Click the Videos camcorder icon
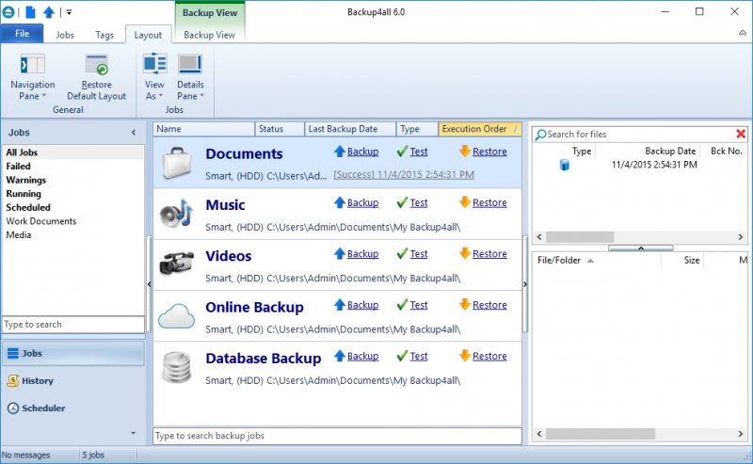The height and width of the screenshot is (464, 753). click(177, 264)
